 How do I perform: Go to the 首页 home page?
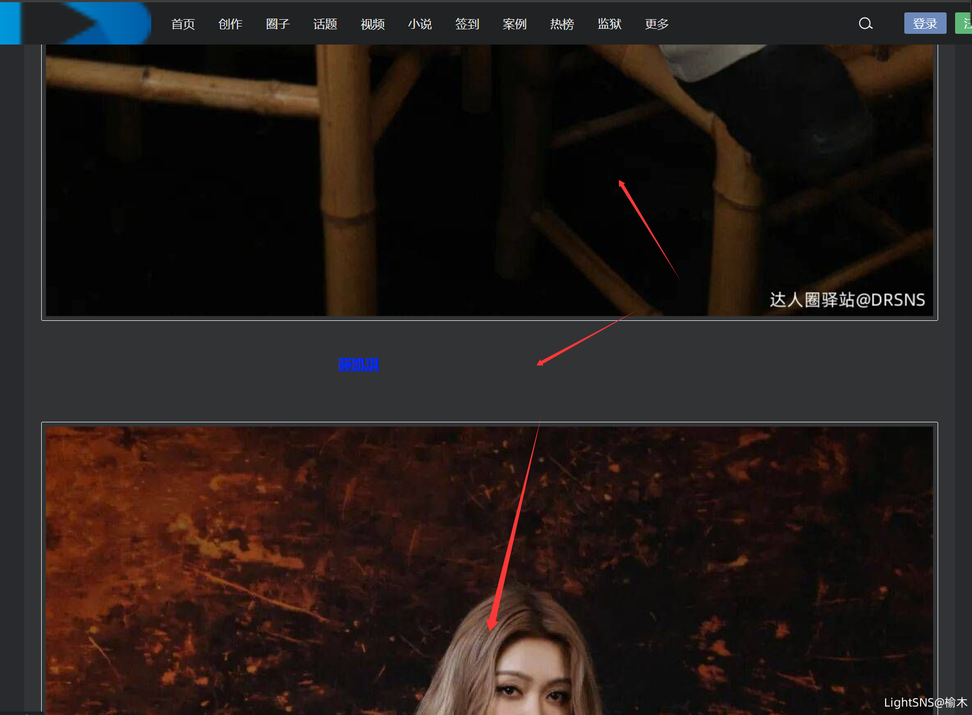[183, 24]
